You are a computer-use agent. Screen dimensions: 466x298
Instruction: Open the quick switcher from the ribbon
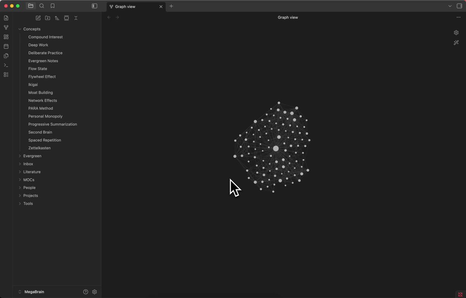6,18
